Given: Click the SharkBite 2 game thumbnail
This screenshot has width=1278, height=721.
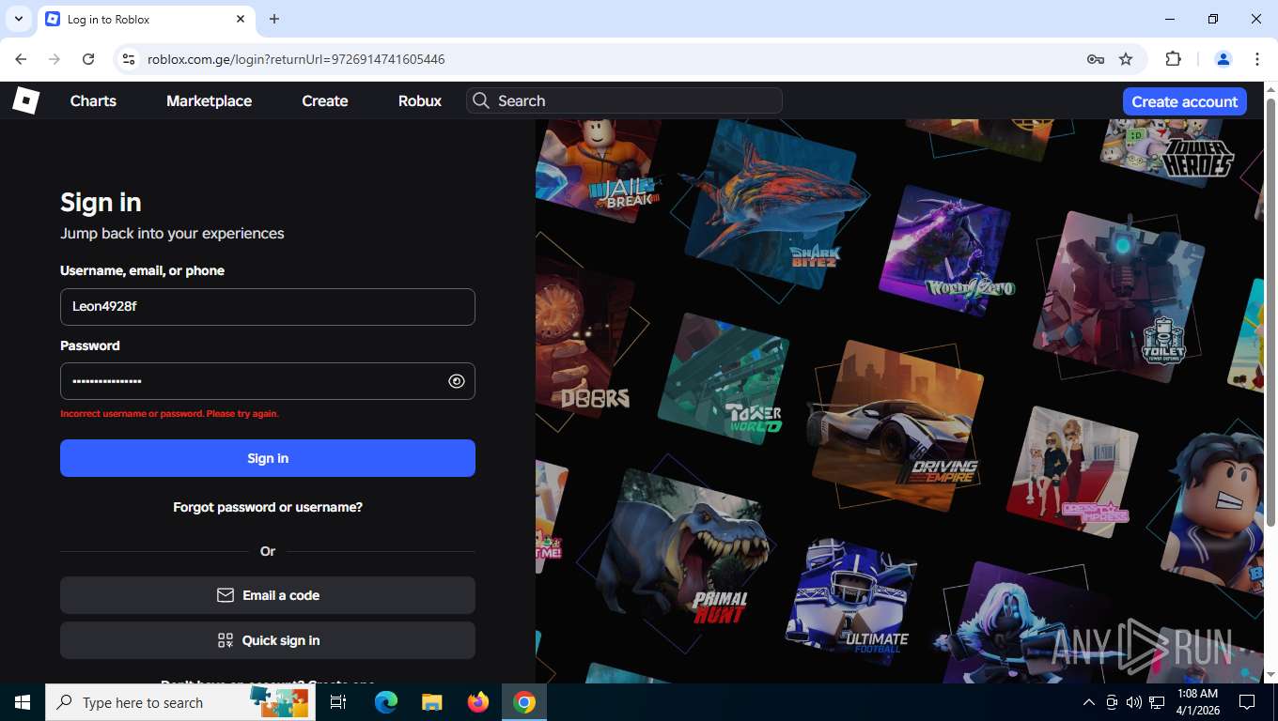Looking at the screenshot, I should click(772, 205).
